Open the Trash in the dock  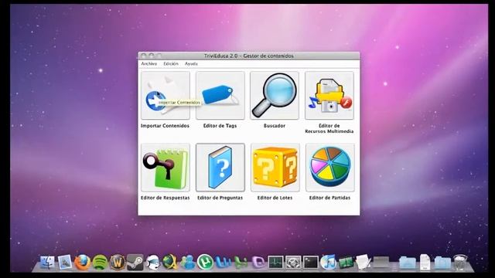(x=460, y=263)
